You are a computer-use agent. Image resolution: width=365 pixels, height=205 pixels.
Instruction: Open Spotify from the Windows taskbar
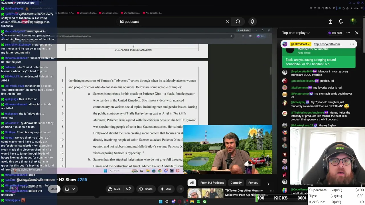click(x=198, y=202)
